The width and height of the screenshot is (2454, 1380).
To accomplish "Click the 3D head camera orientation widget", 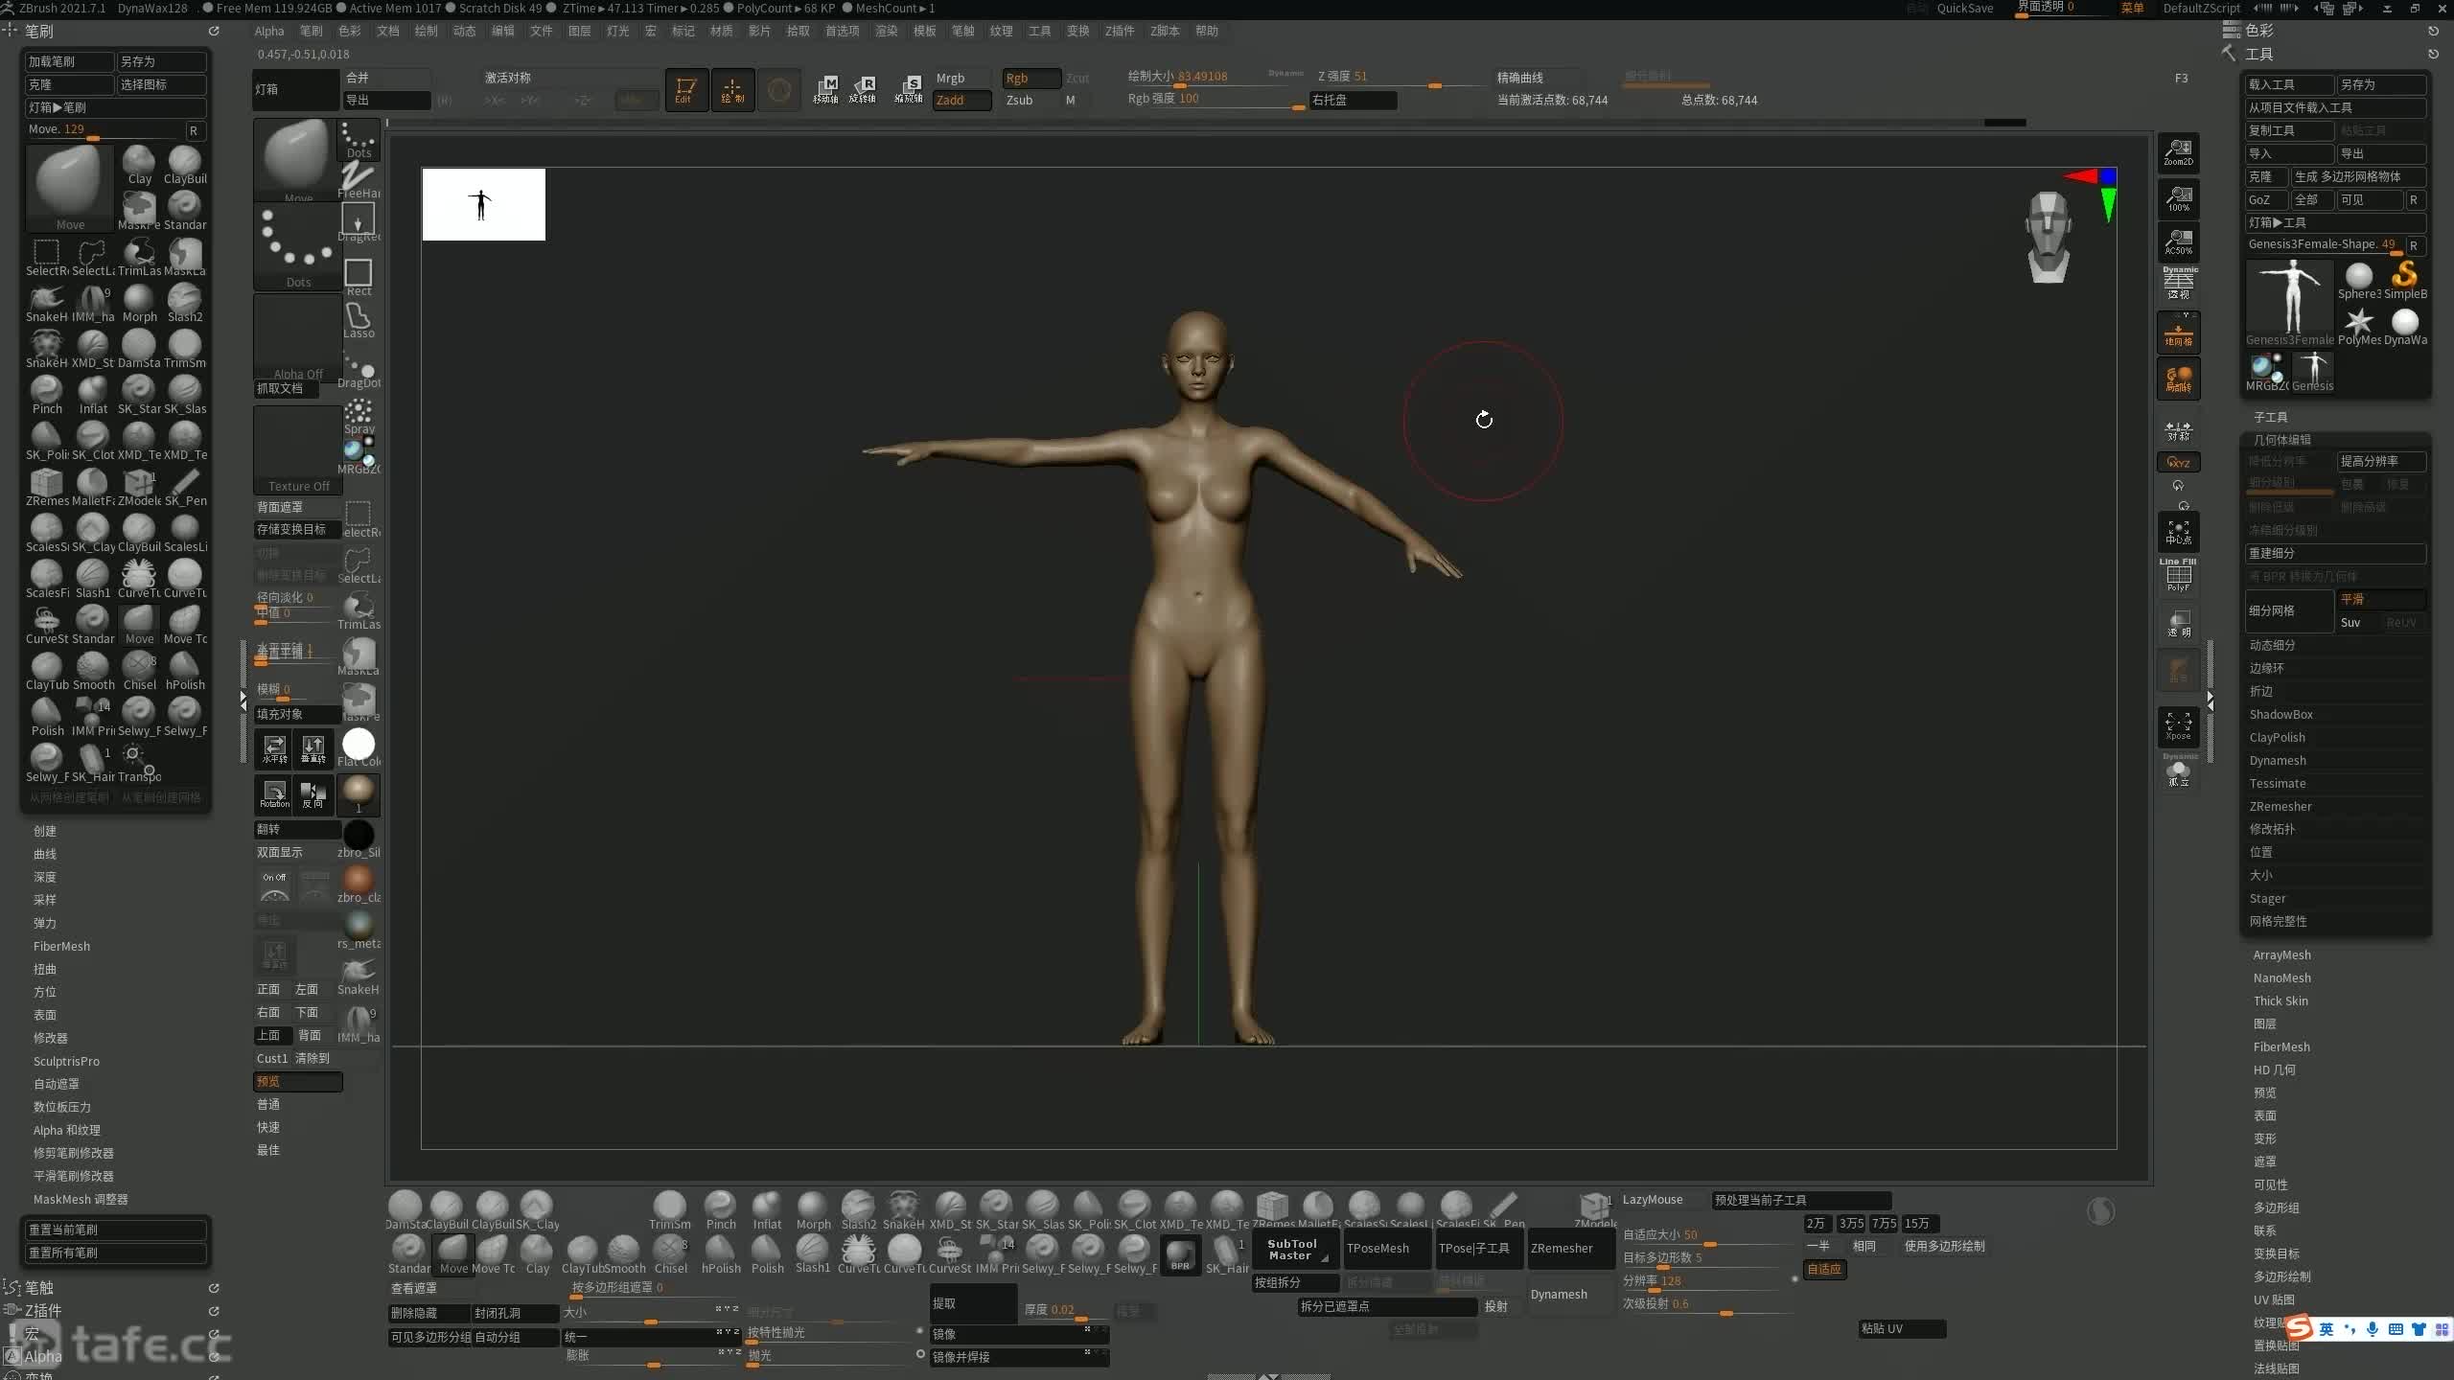I will coord(2049,237).
